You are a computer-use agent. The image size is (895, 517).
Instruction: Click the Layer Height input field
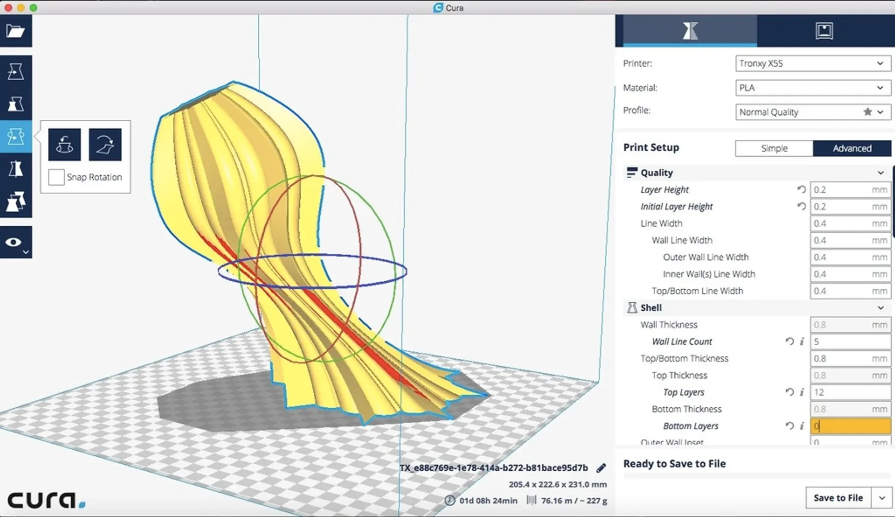click(x=851, y=190)
